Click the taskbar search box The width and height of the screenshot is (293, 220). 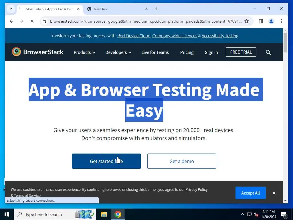click(x=55, y=214)
